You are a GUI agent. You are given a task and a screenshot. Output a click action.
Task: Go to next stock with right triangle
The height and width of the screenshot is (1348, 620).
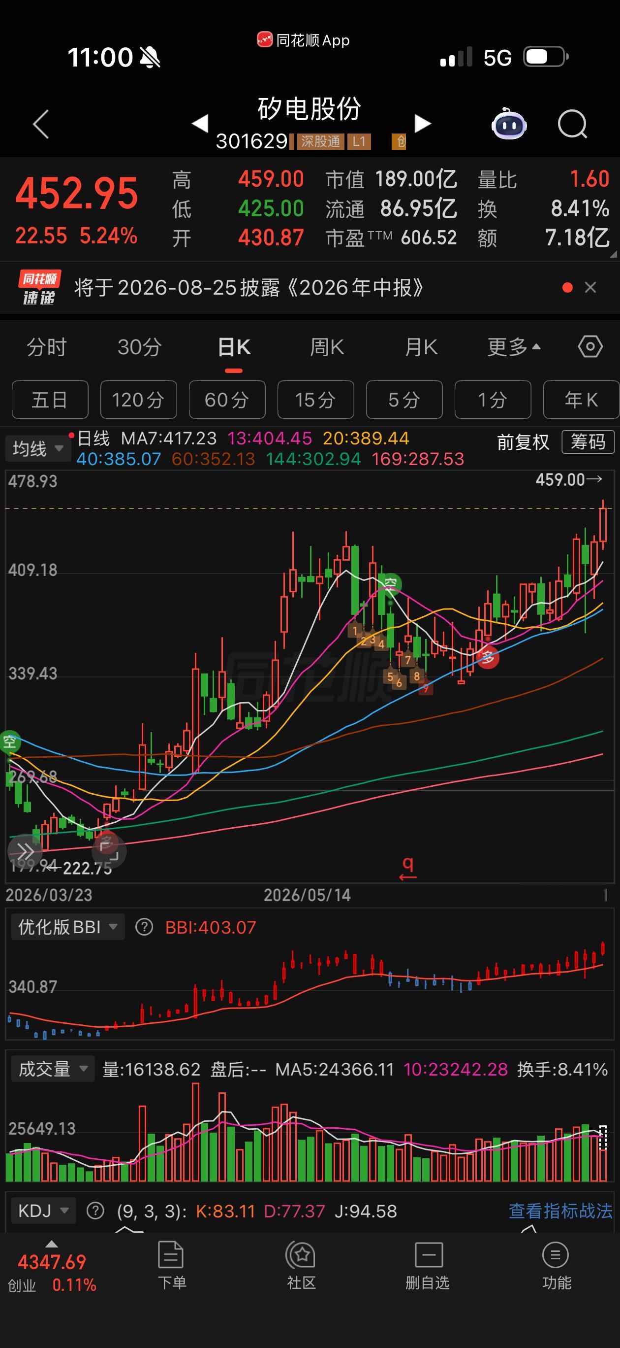tap(422, 124)
